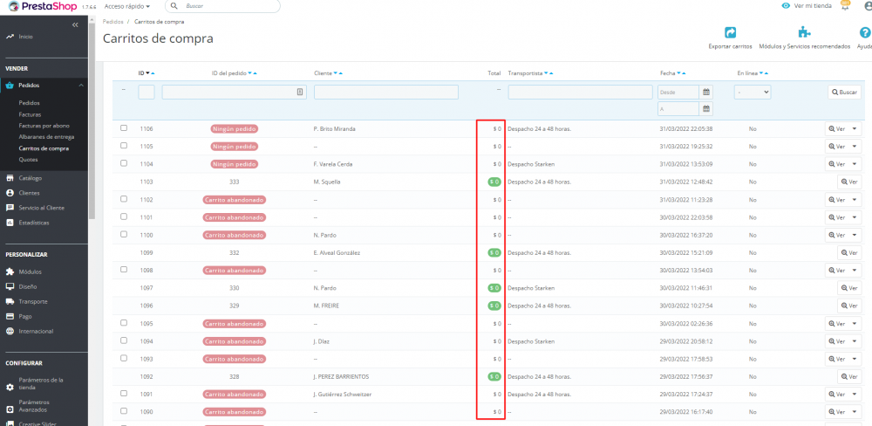Open Facturas por abono submenu item

tap(44, 126)
